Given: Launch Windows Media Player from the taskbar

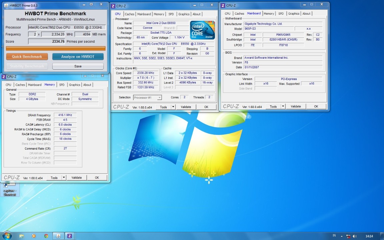Looking at the screenshot, I should tap(34, 236).
